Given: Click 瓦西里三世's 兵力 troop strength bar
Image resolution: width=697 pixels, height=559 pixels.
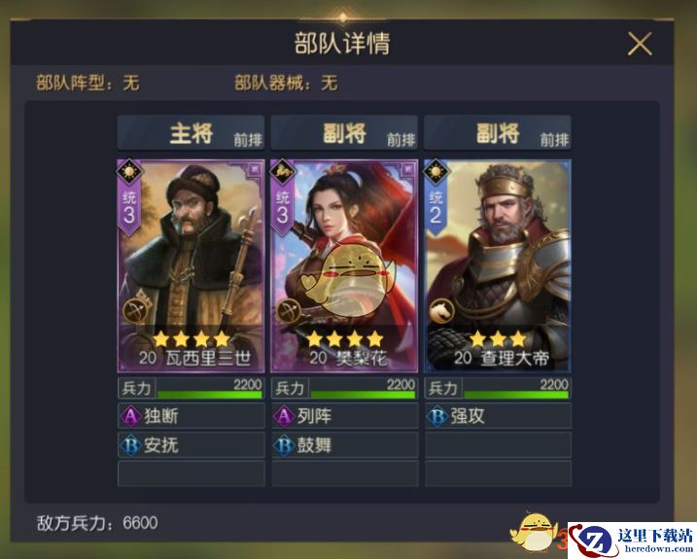Looking at the screenshot, I should pyautogui.click(x=192, y=388).
